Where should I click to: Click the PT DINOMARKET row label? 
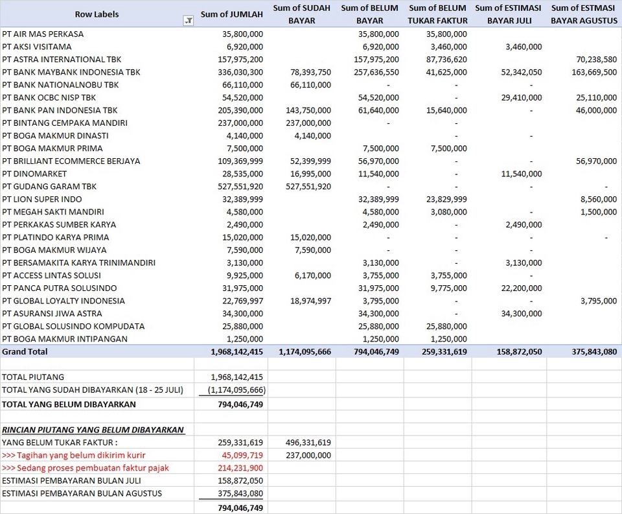34,174
